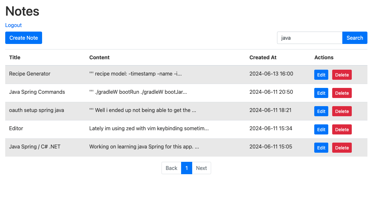The image size is (372, 210).
Task: Edit the oauth setup spring java note
Action: 321,111
